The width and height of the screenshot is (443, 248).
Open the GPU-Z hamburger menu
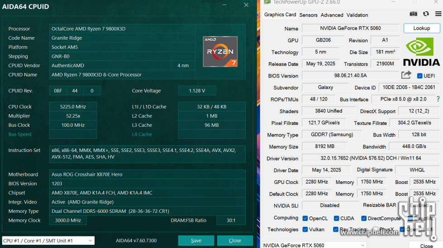pos(438,14)
